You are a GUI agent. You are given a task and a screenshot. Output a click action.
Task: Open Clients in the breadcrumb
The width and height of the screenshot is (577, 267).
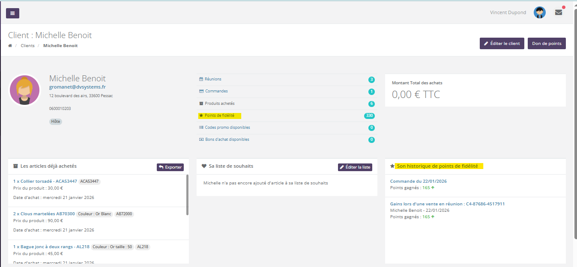click(x=27, y=46)
